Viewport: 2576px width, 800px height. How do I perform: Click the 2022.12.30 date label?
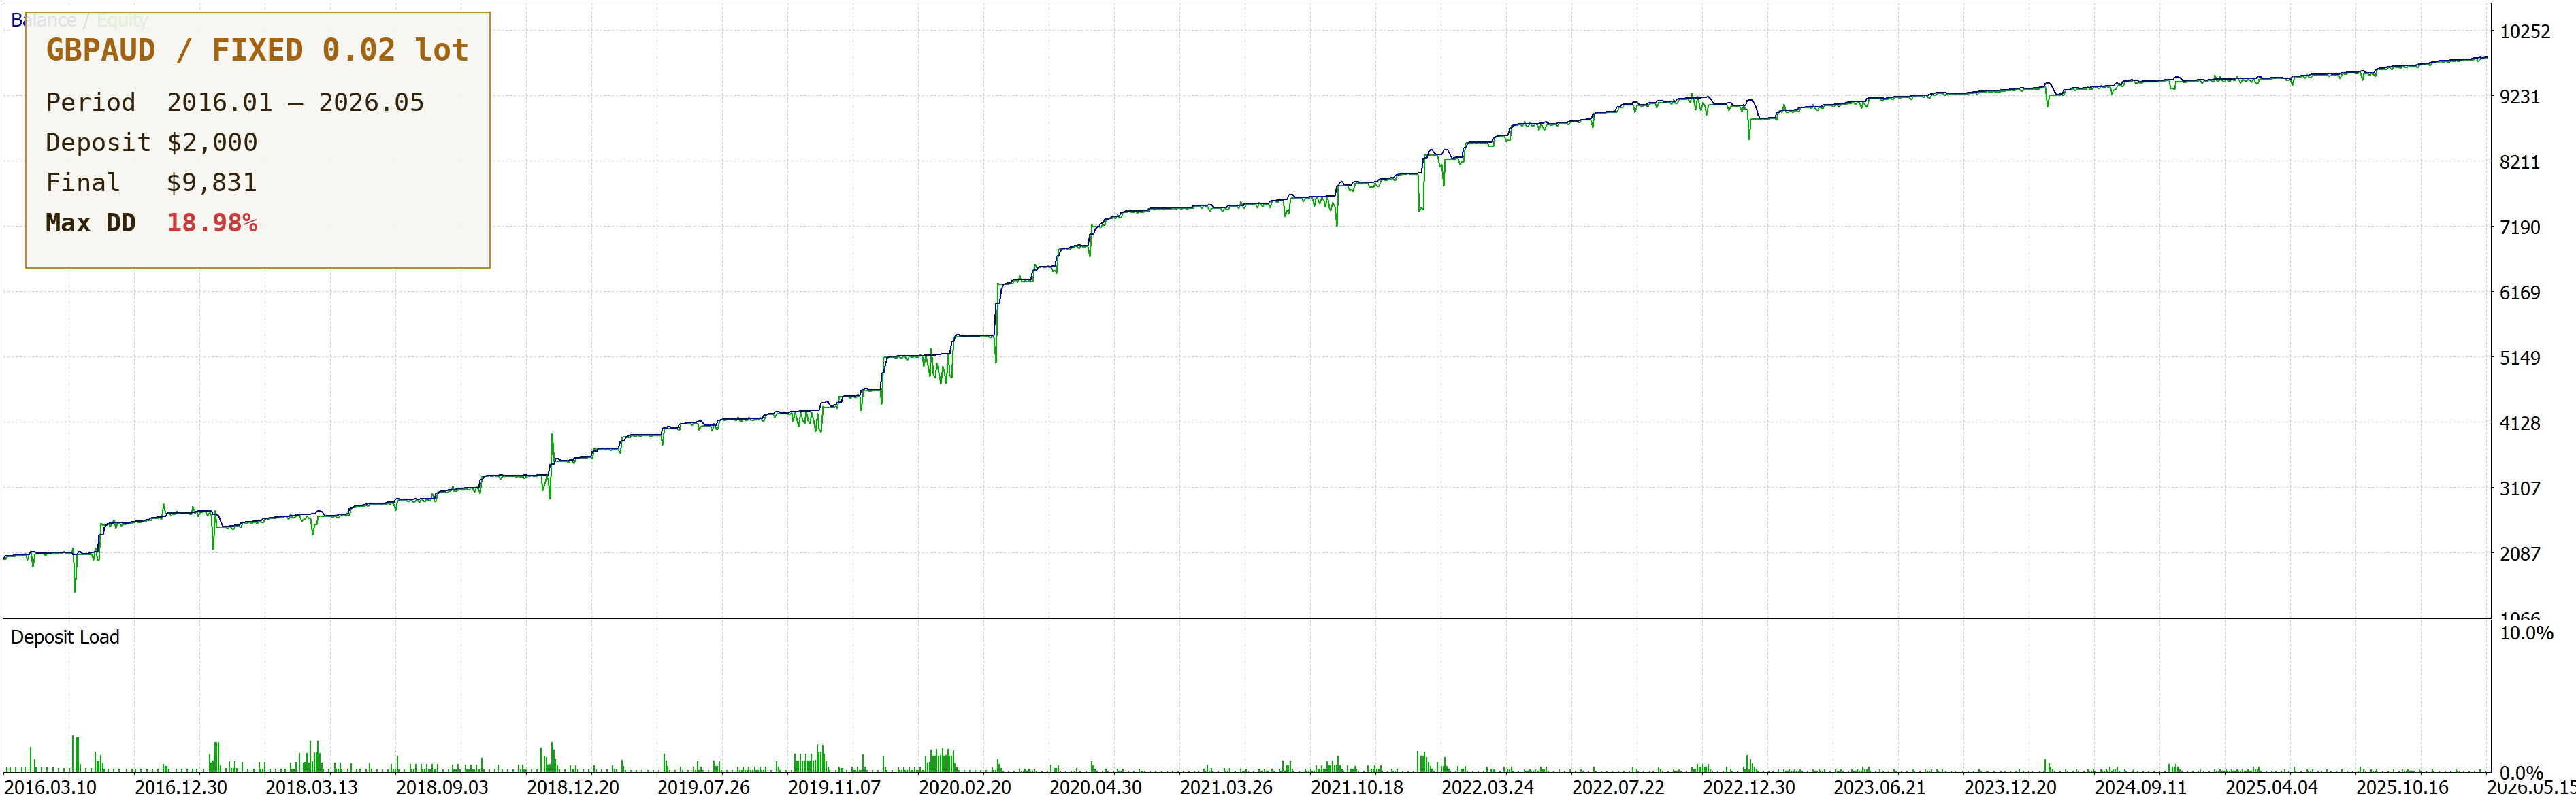tap(1749, 787)
